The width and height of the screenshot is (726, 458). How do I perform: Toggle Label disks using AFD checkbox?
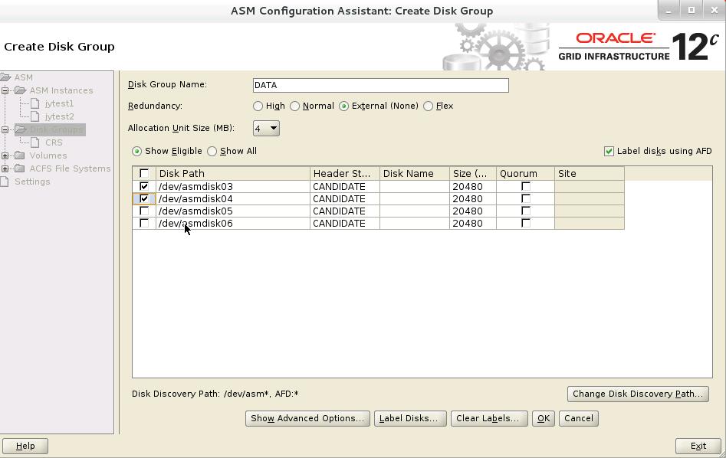609,152
